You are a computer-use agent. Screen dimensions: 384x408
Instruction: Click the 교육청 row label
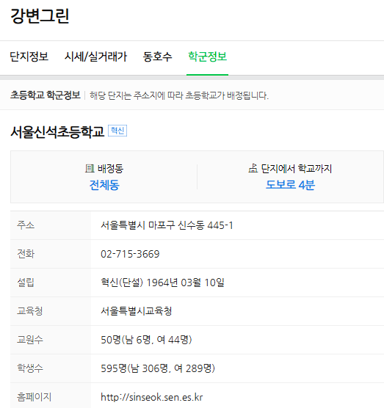[x=29, y=311]
